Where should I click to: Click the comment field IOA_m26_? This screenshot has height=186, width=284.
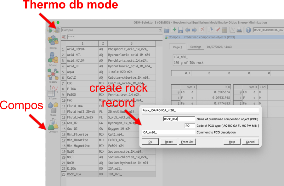coord(168,132)
